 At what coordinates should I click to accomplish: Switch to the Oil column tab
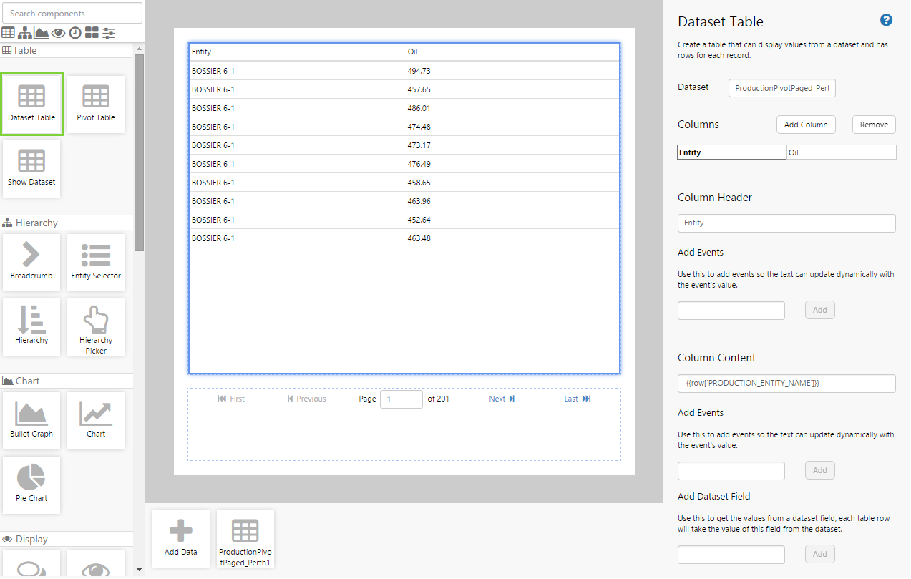841,152
